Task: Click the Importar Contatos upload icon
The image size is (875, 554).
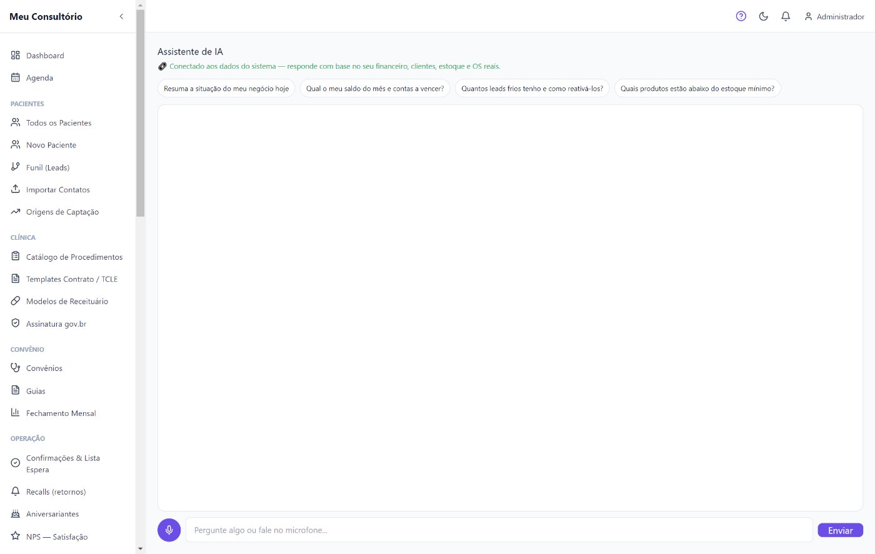Action: click(x=16, y=189)
